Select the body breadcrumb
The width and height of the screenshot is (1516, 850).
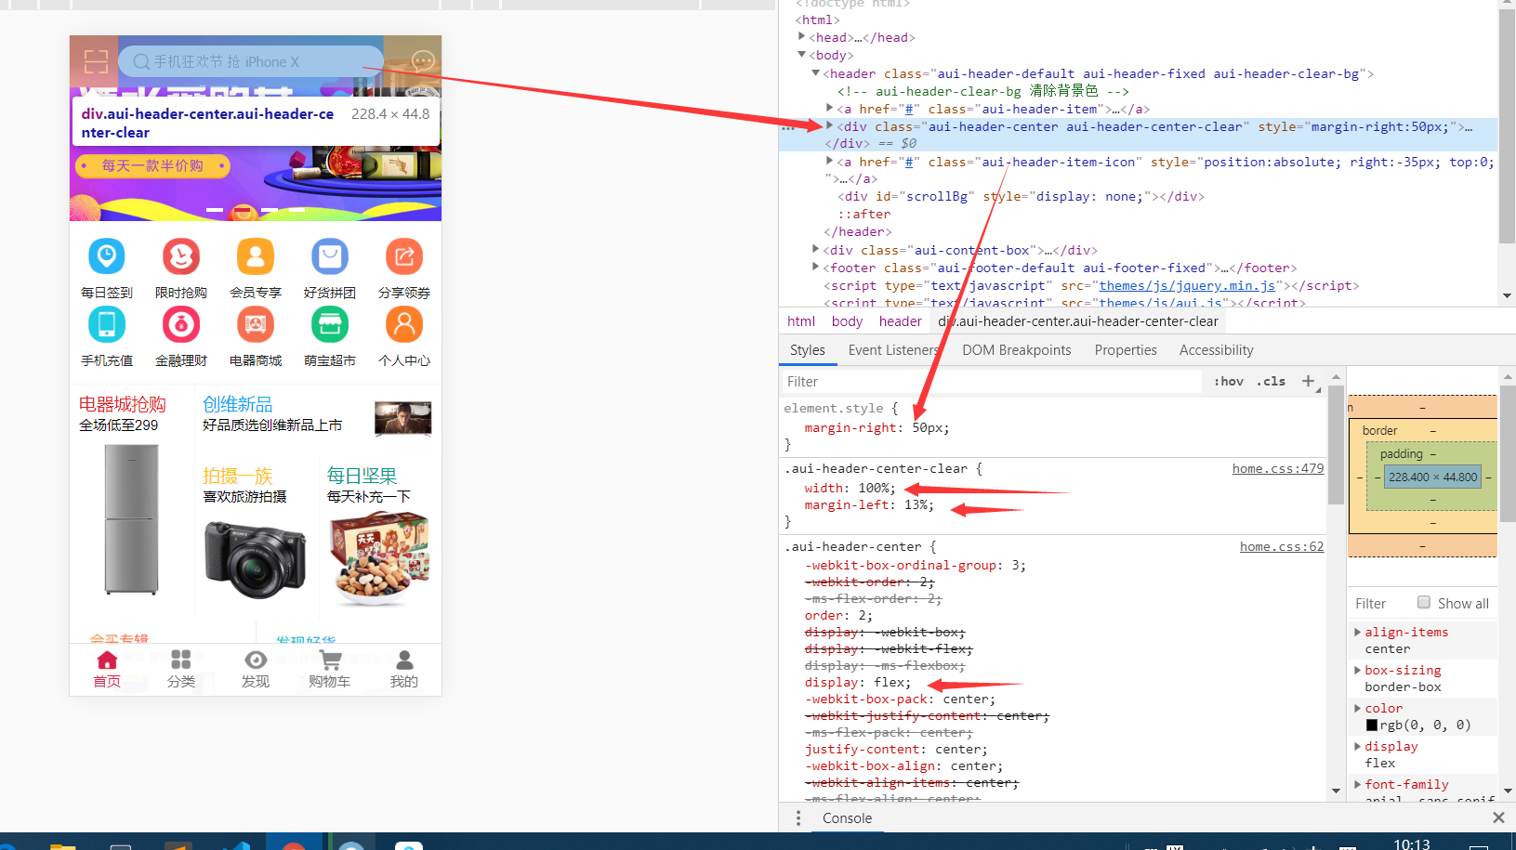847,321
